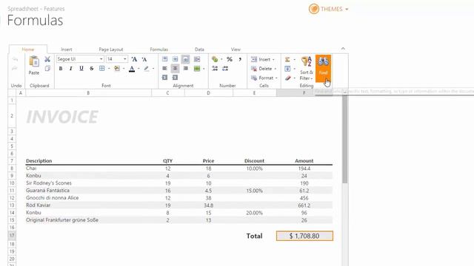Click the Undo arrow icon
The width and height of the screenshot is (474, 266).
[15, 59]
